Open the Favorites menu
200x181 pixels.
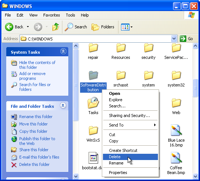click(52, 15)
